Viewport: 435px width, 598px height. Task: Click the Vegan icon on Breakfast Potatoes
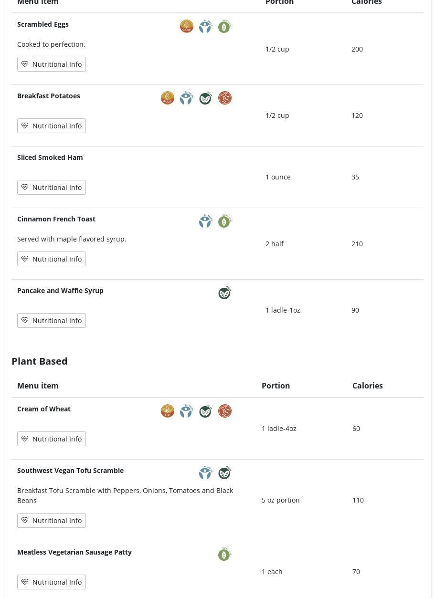click(205, 98)
